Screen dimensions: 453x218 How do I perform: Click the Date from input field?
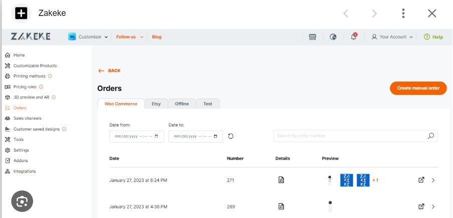[x=136, y=136]
